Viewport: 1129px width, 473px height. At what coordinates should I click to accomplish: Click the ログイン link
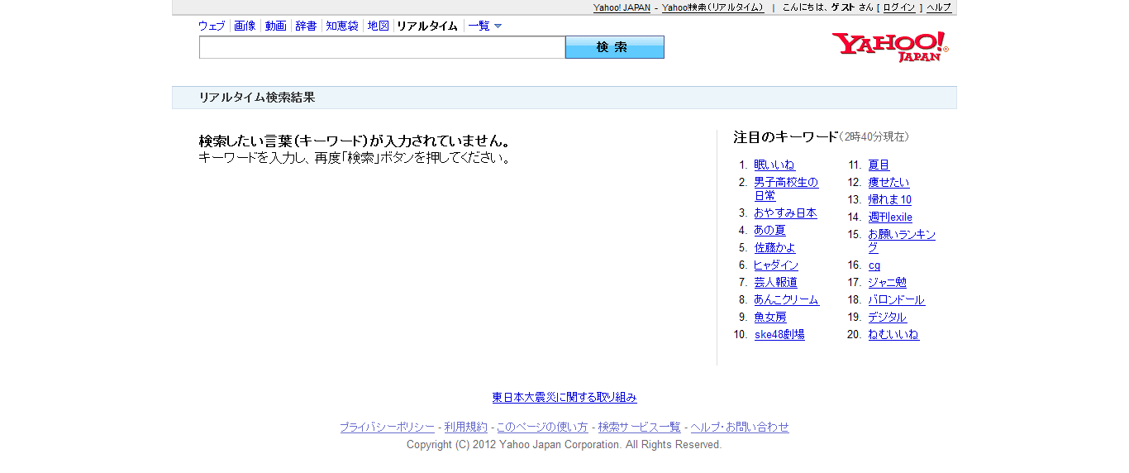click(899, 7)
